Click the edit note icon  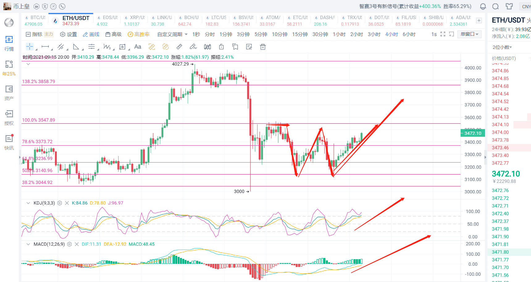pos(249,47)
